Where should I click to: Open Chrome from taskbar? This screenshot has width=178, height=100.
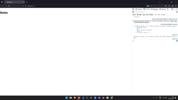(x=112, y=98)
